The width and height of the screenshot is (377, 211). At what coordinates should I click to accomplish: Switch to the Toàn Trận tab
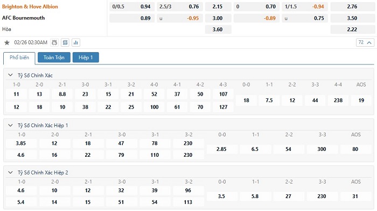point(54,57)
